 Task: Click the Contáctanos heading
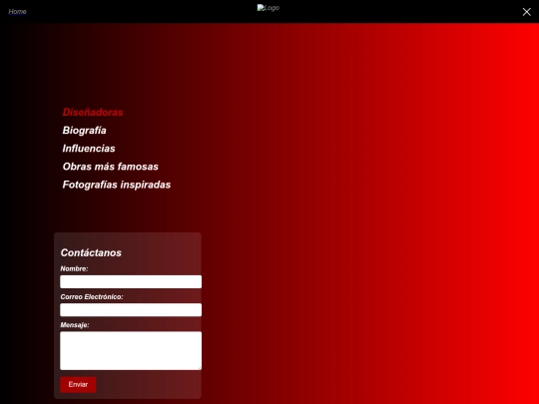click(x=91, y=252)
